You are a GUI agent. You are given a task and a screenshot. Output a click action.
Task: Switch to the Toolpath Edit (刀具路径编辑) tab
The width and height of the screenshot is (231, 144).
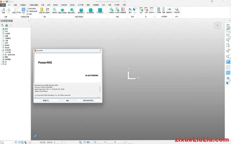[33, 5]
